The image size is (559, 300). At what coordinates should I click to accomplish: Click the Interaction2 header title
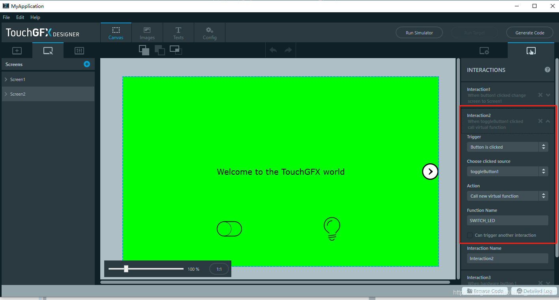click(478, 115)
